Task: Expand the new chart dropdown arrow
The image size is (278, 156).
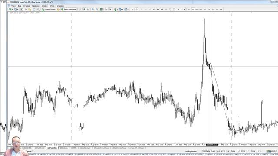Action: coord(13,10)
